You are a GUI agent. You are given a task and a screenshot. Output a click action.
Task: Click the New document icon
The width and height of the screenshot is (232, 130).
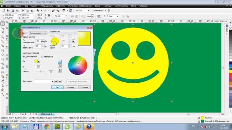pos(4,10)
